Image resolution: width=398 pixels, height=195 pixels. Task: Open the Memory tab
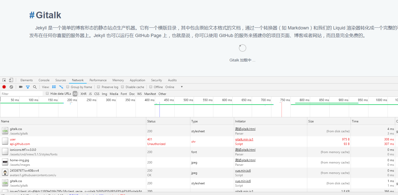118,80
